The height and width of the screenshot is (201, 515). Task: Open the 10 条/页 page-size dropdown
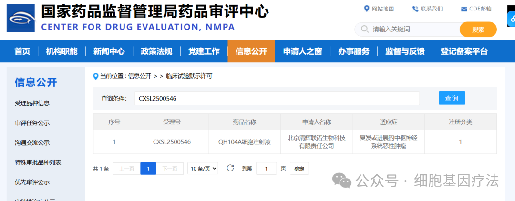tap(203, 169)
